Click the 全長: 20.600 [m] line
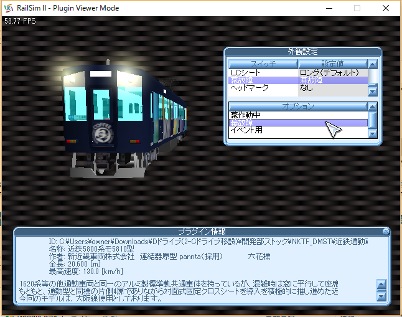This screenshot has height=317, width=402. 75,264
